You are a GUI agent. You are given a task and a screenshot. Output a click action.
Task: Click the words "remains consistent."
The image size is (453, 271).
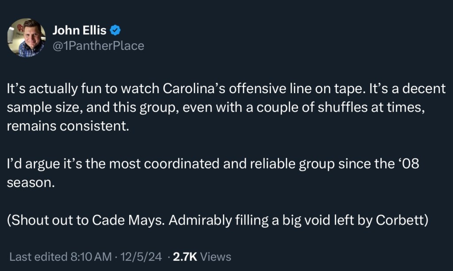pyautogui.click(x=67, y=126)
